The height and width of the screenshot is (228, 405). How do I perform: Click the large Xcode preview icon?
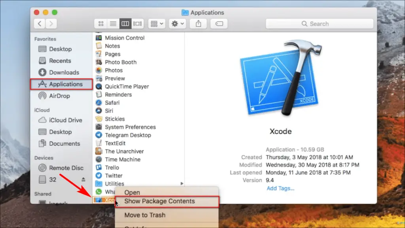[281, 78]
